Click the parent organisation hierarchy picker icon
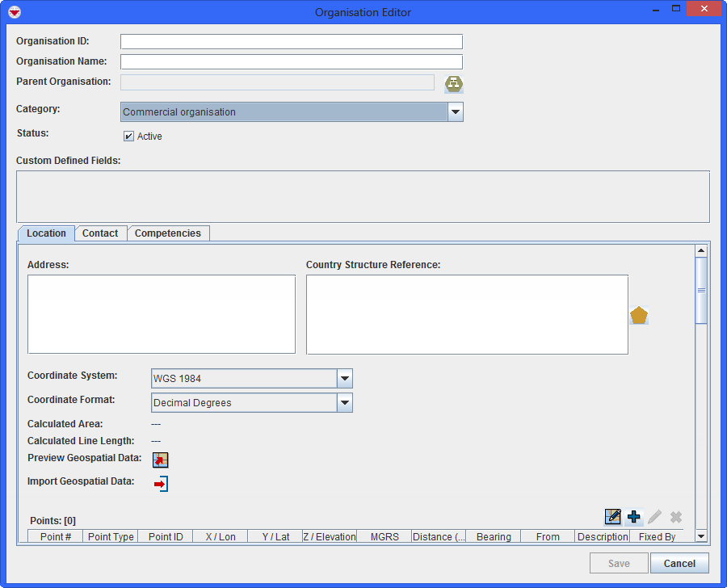Viewport: 727px width, 588px height. (453, 83)
